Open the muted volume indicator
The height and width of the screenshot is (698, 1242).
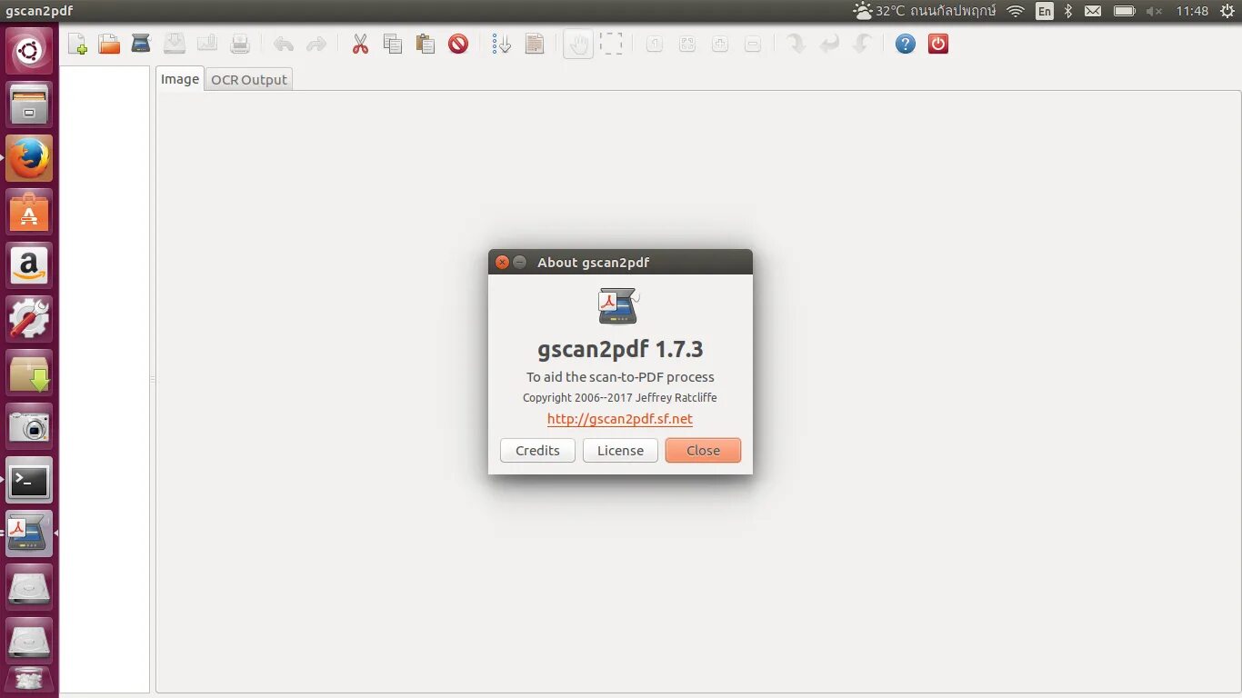pos(1154,11)
